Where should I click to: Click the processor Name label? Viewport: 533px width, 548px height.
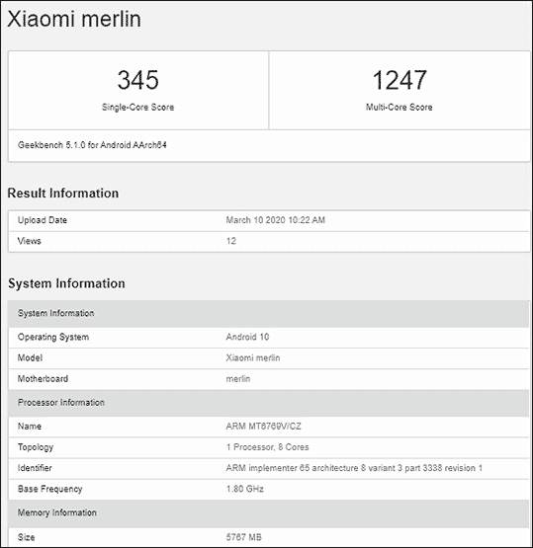(x=30, y=427)
